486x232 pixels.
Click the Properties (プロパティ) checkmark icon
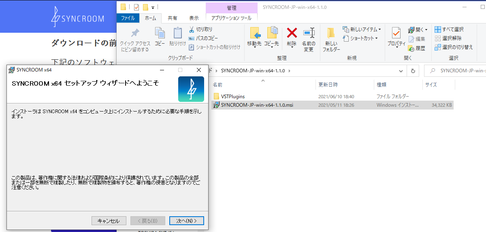[396, 34]
